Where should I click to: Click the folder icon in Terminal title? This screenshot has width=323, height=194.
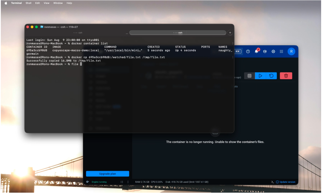click(42, 27)
